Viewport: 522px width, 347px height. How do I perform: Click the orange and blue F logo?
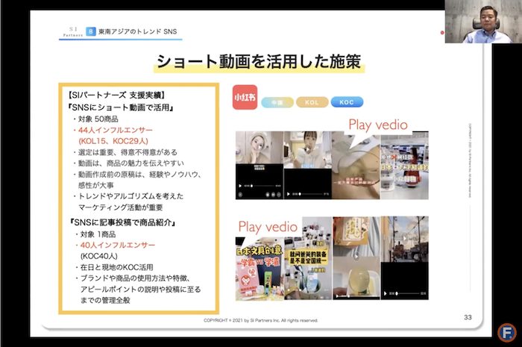507,332
